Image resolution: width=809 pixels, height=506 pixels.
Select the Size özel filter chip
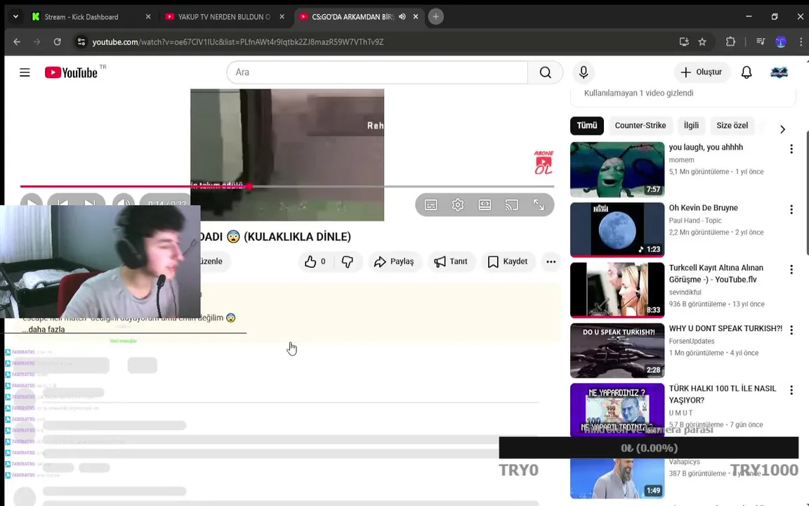[x=732, y=126]
